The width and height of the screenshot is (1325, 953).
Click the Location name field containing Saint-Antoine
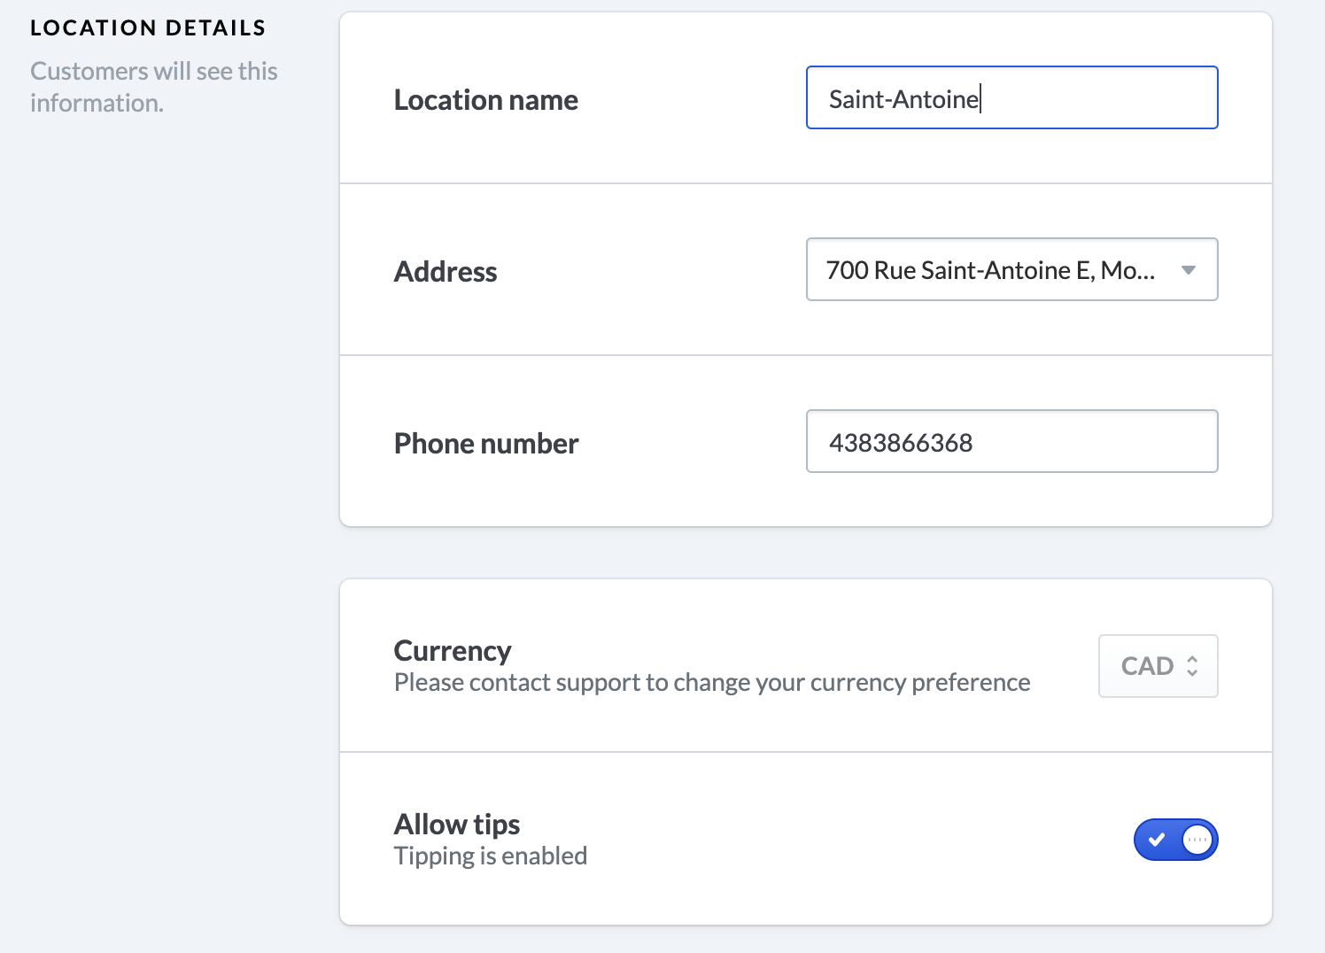[x=1011, y=97]
